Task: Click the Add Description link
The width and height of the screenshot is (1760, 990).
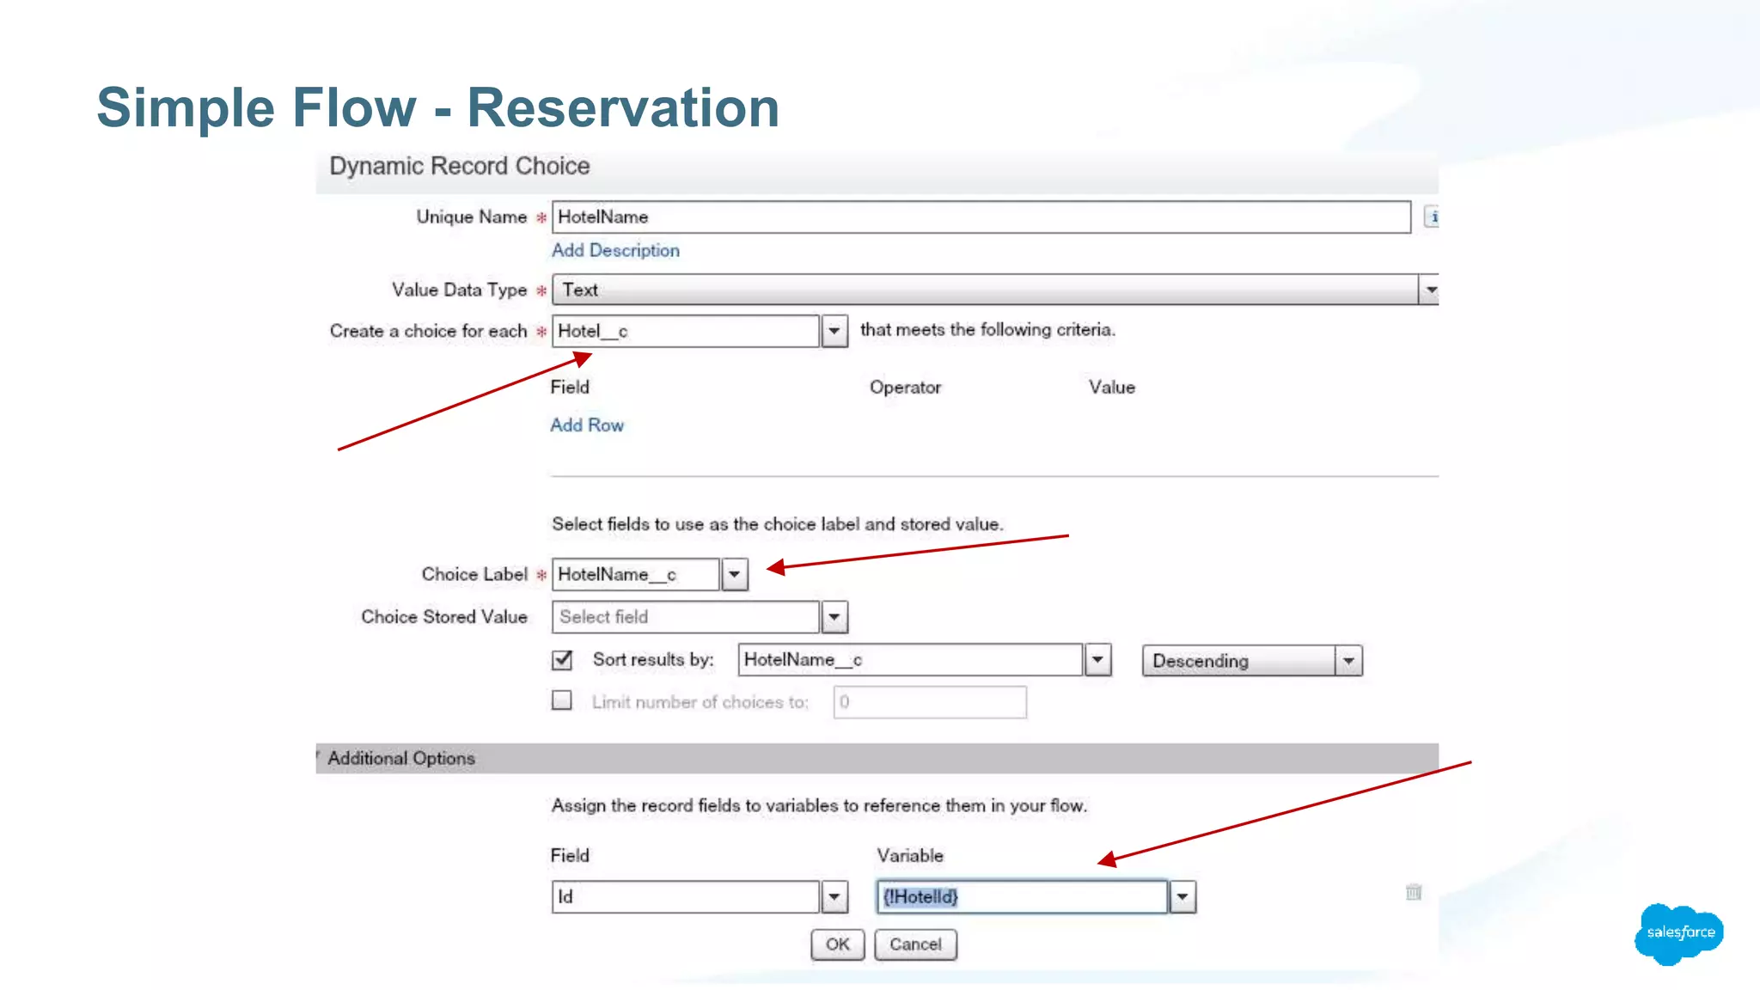Action: coord(615,250)
